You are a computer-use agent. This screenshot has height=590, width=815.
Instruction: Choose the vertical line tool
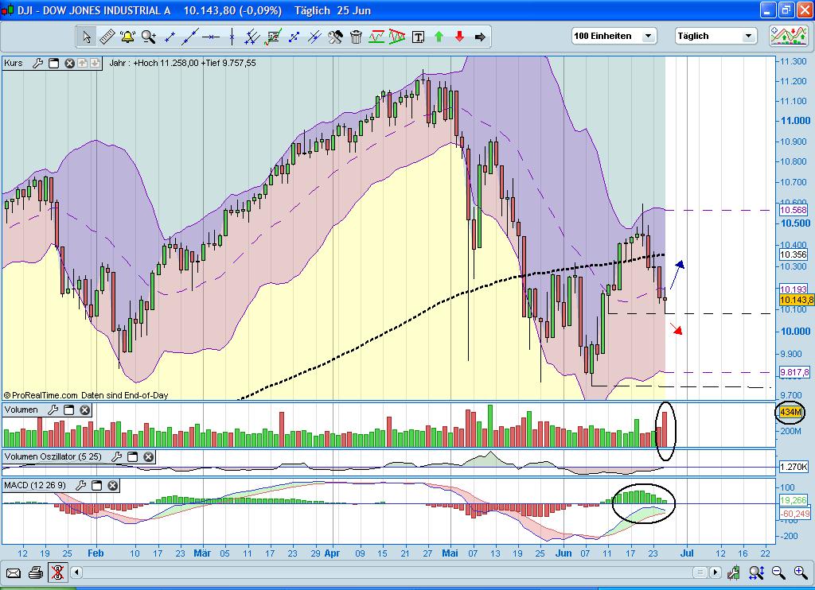click(232, 37)
